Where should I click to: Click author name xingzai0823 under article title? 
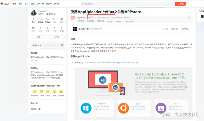81,18
